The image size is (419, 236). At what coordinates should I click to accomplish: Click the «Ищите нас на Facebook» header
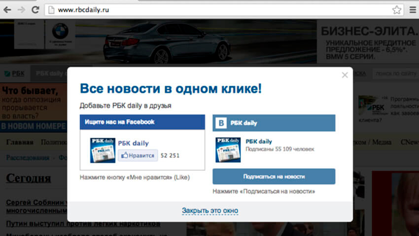click(142, 122)
